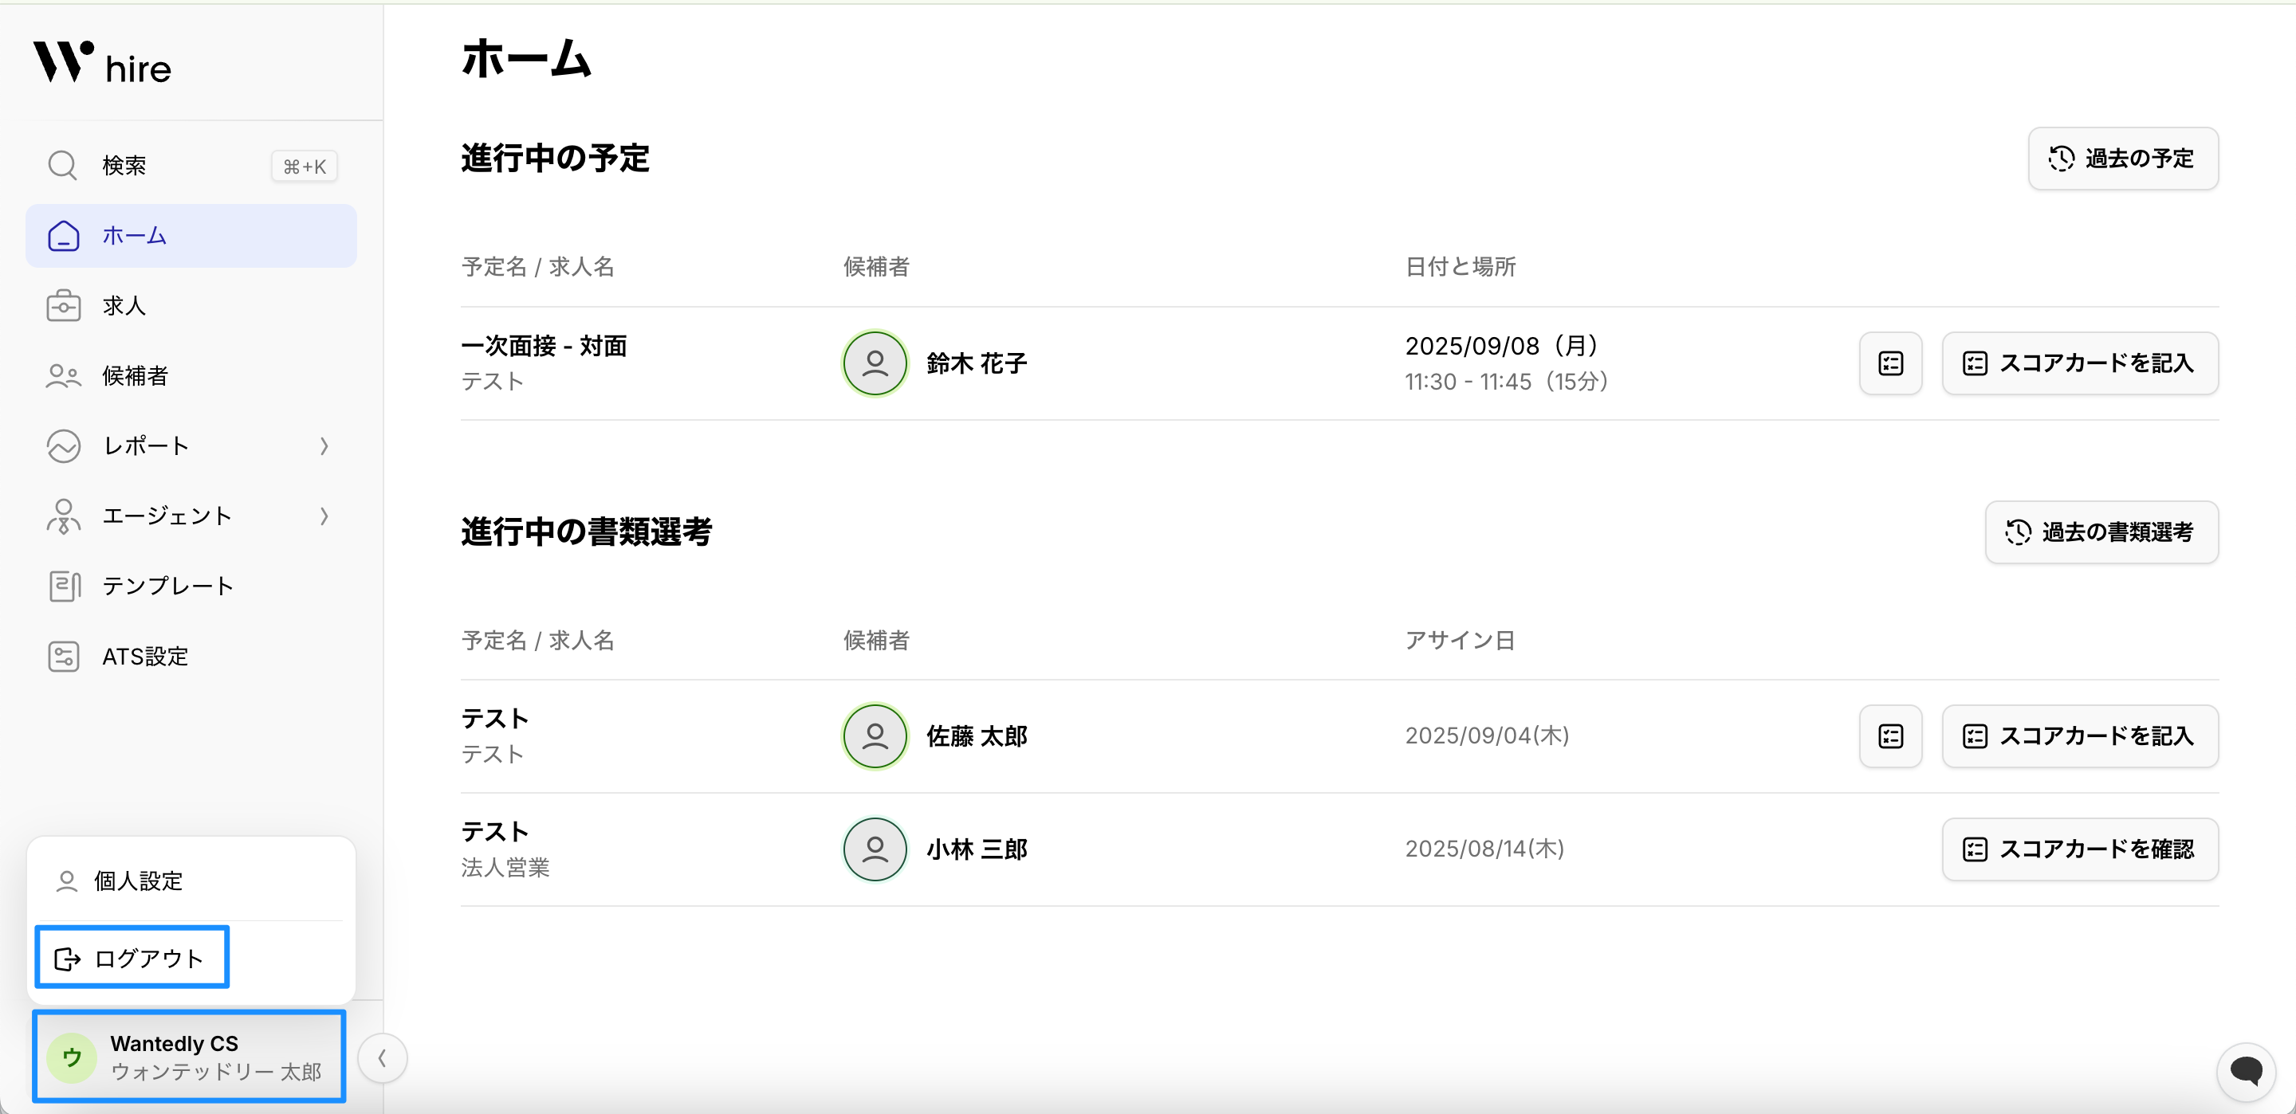The image size is (2296, 1114).
Task: Click the scorecard icon button for 佐藤 太郎
Action: coord(1889,736)
